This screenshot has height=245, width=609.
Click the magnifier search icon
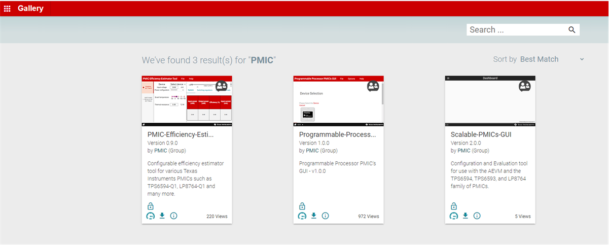coord(572,30)
